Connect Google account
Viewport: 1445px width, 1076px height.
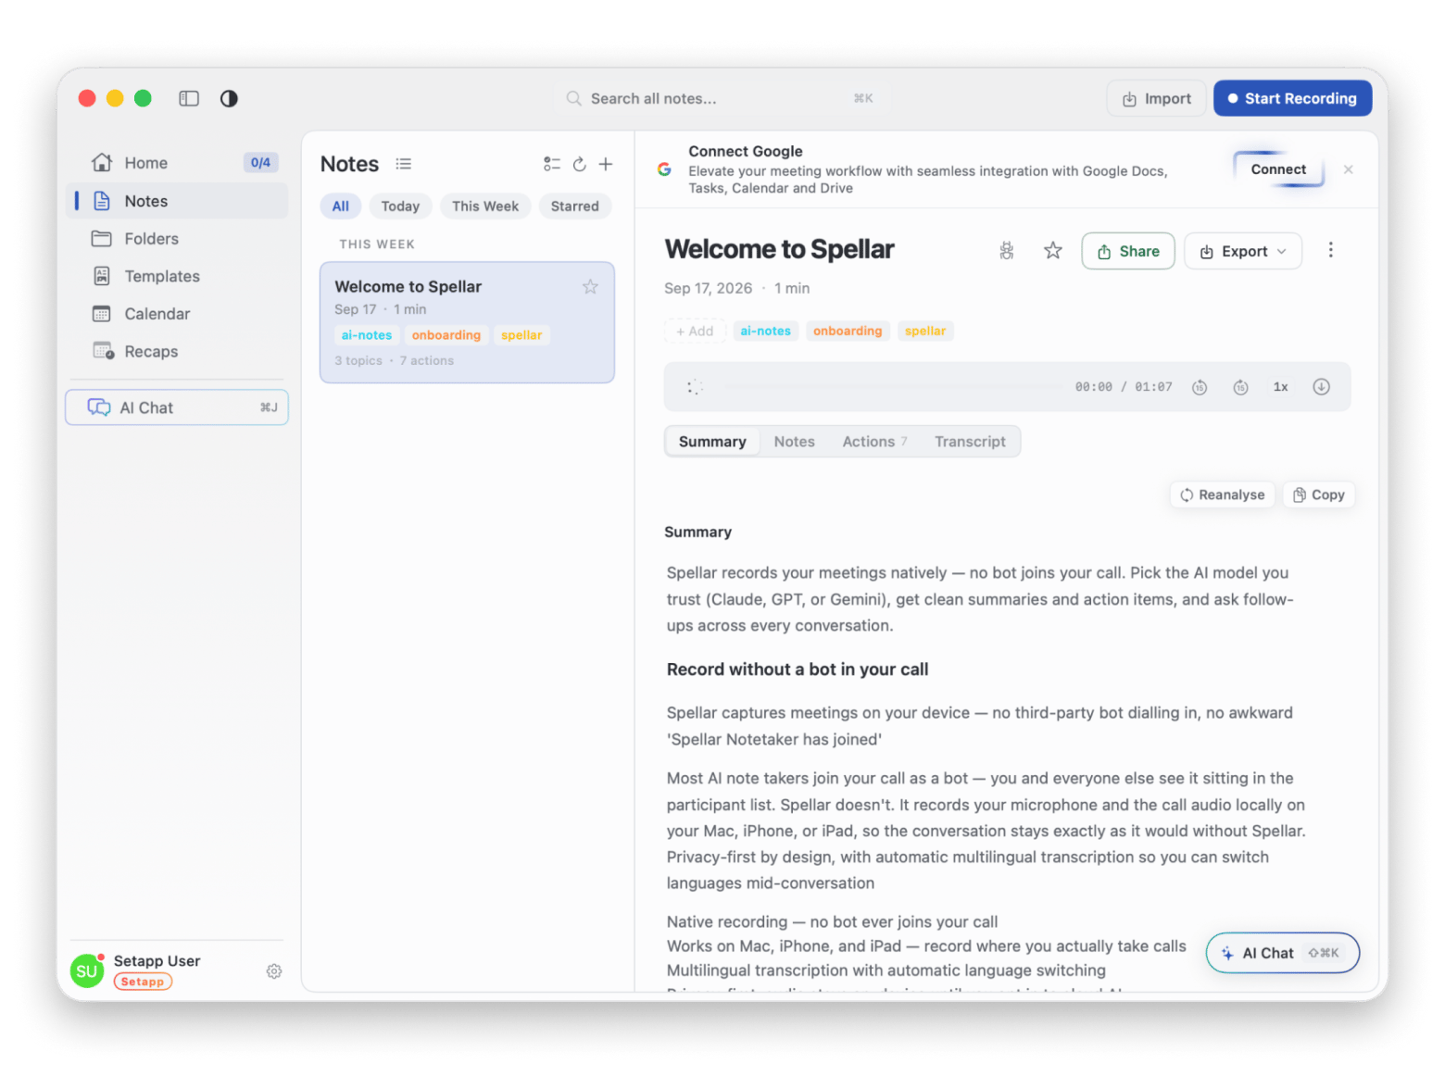1278,169
